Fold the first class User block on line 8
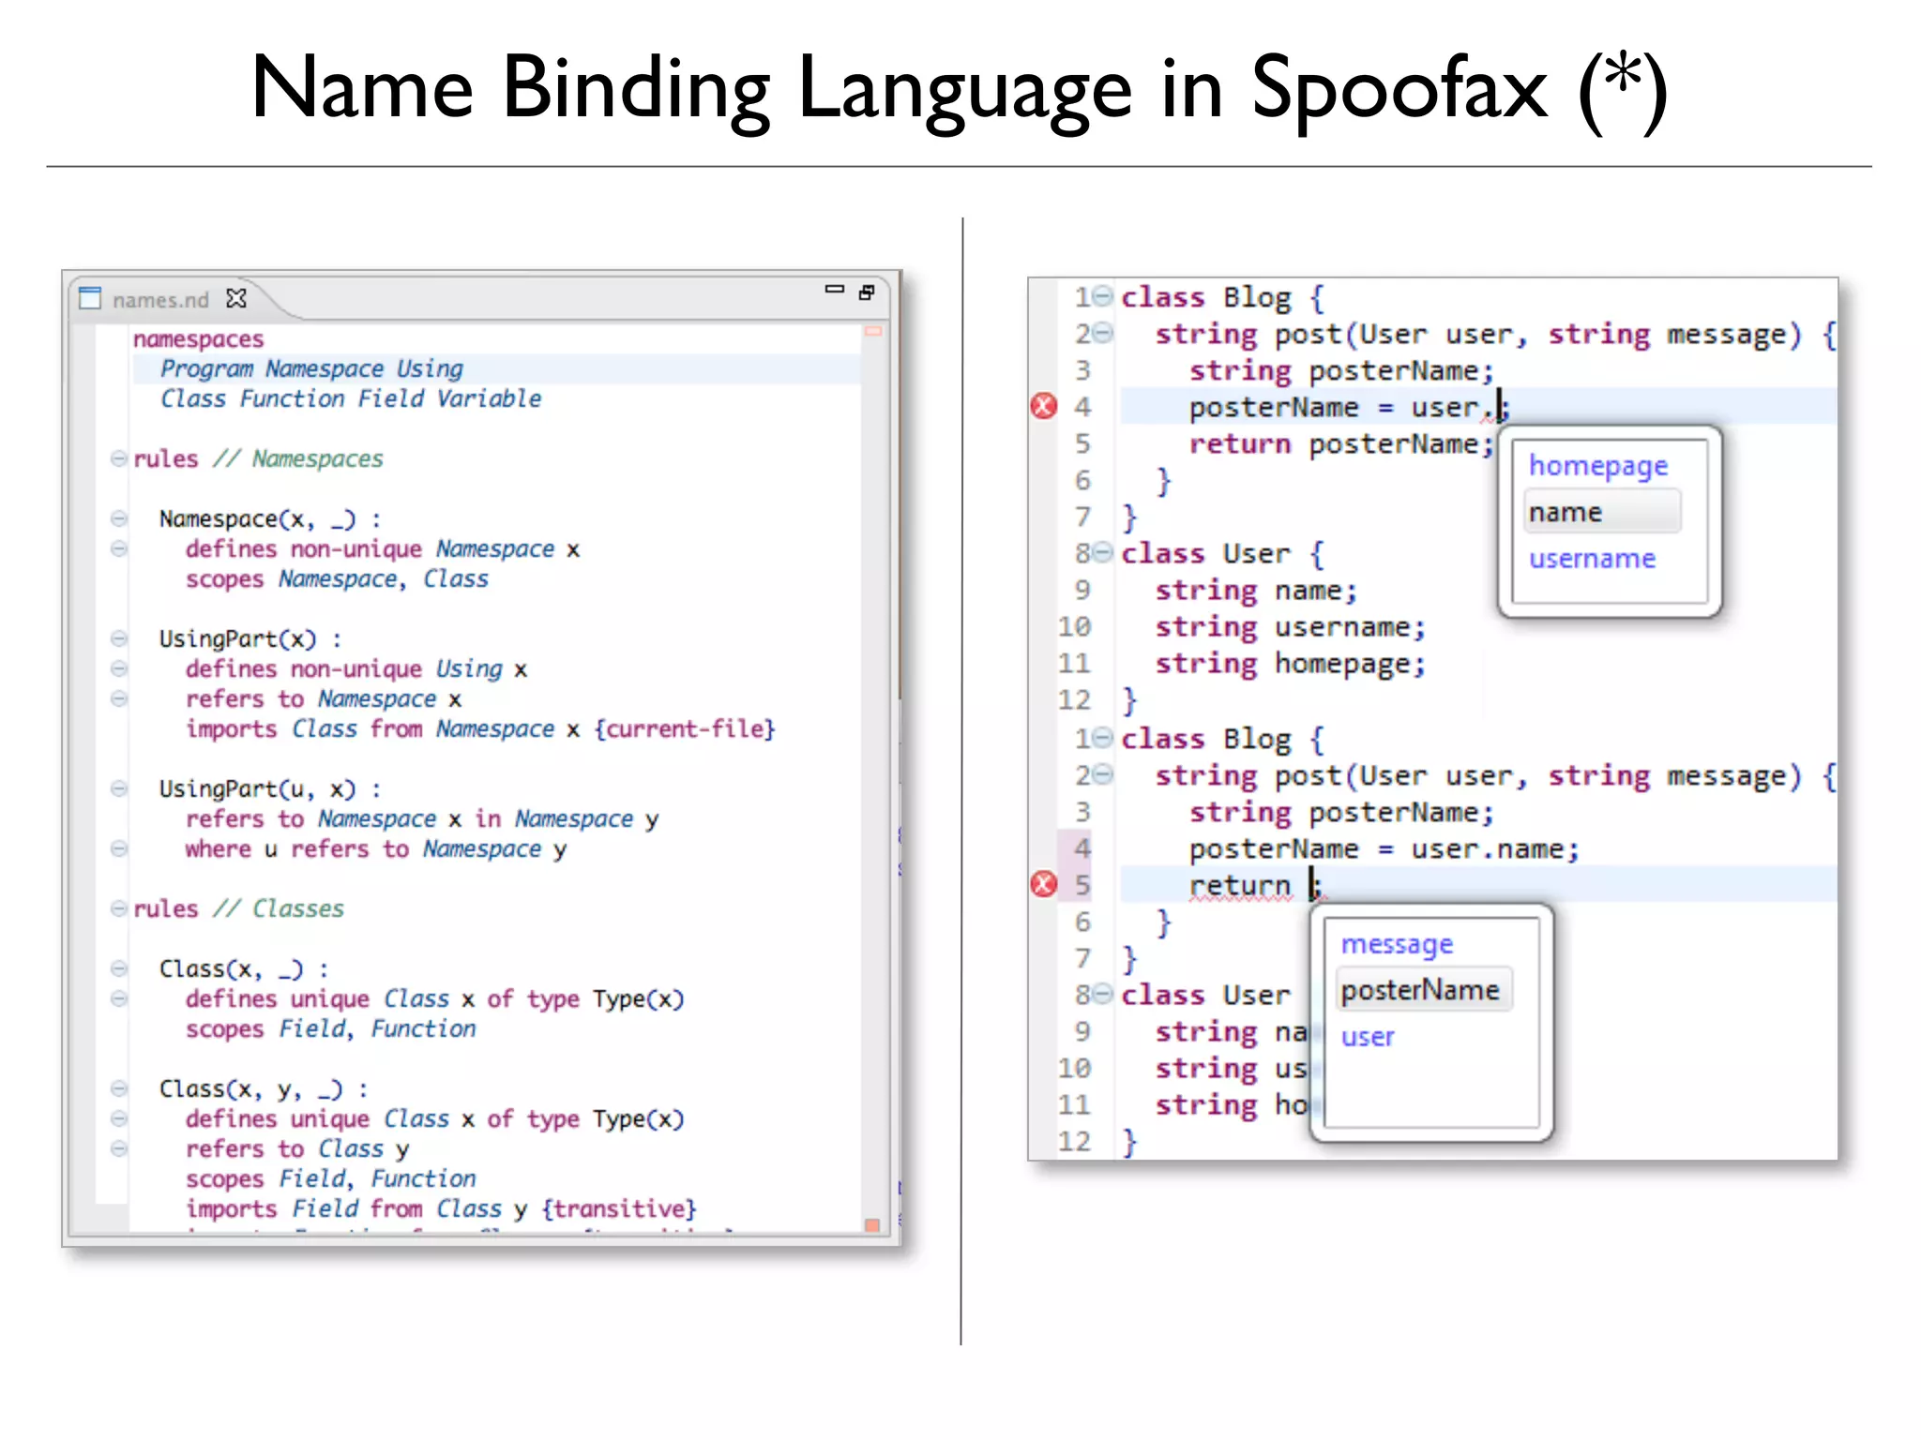This screenshot has width=1921, height=1440. 1104,552
